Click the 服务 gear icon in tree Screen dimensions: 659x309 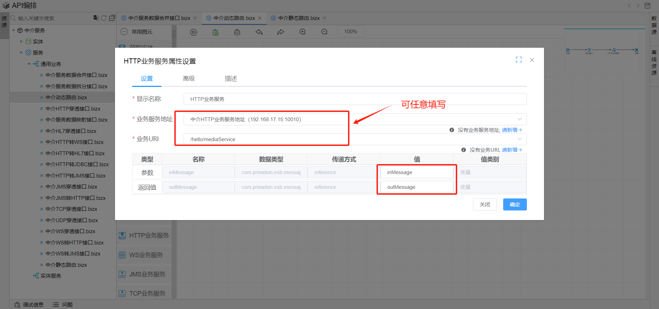(28, 53)
